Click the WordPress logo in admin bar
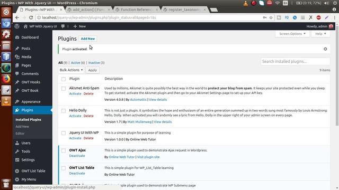 tap(17, 26)
